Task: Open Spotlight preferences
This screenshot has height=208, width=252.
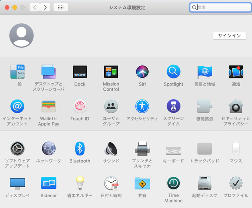Action: pos(173,72)
